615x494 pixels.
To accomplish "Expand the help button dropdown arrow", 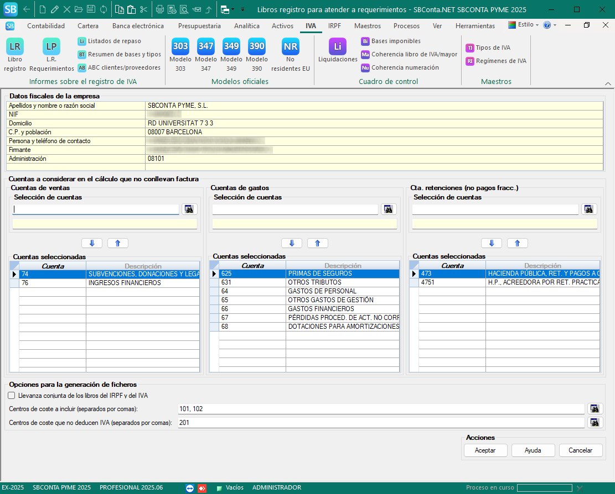I will pyautogui.click(x=555, y=25).
